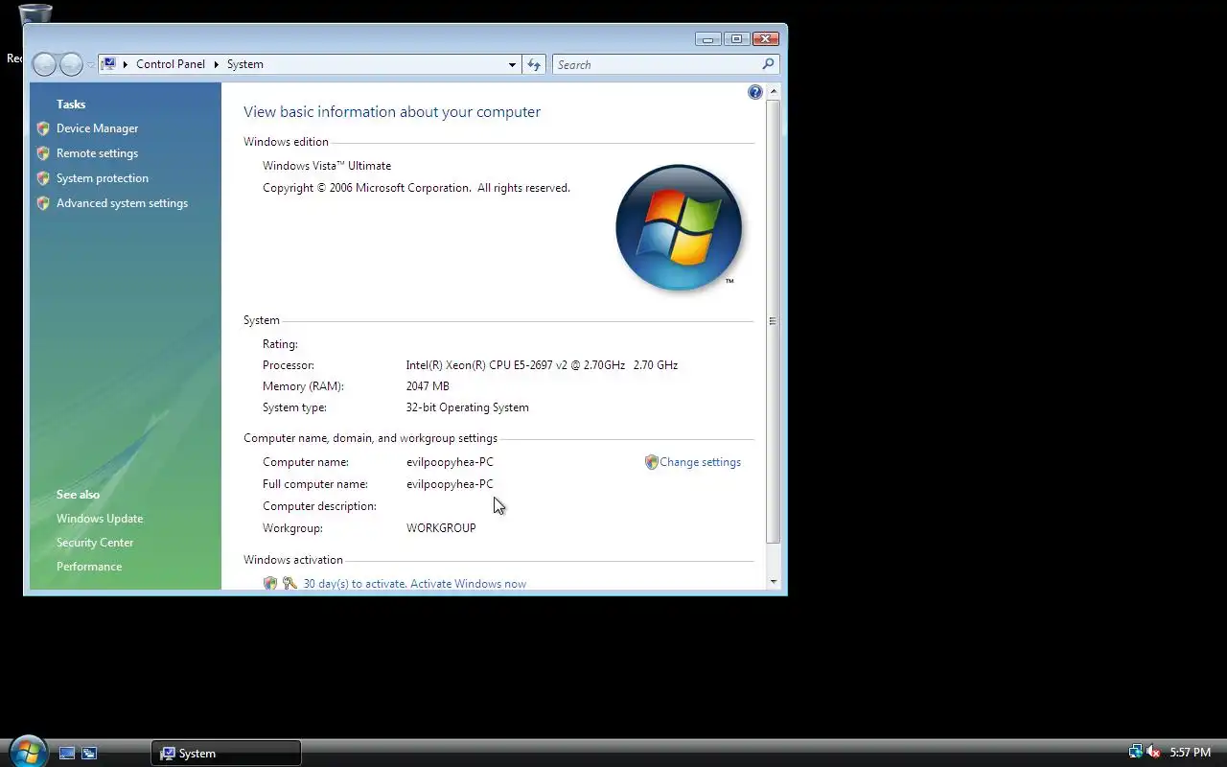1227x767 pixels.
Task: Open the help question mark icon
Action: point(755,92)
